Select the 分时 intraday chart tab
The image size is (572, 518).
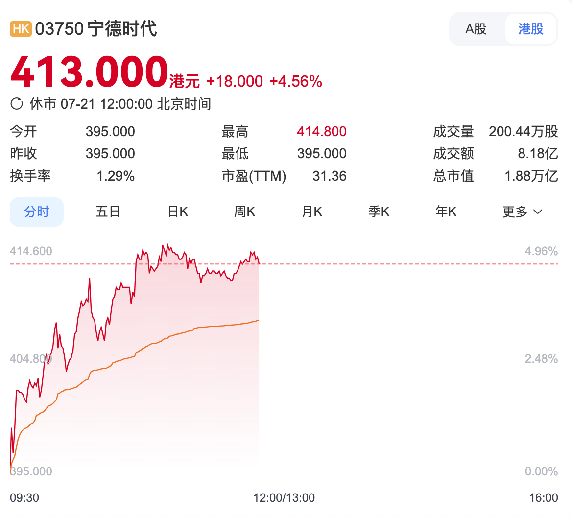[36, 211]
